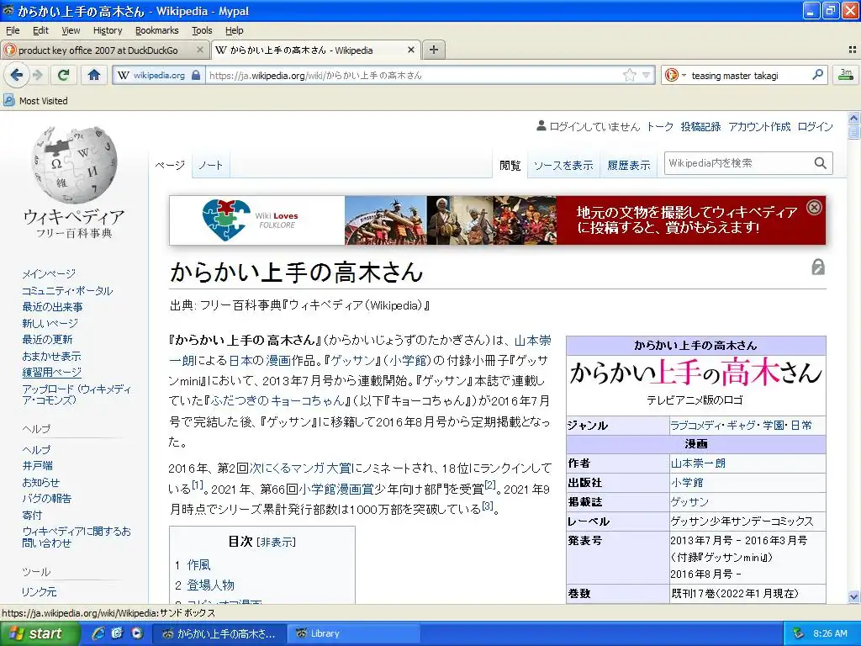
Task: Click the 小学館 link in the infobox
Action: (687, 483)
